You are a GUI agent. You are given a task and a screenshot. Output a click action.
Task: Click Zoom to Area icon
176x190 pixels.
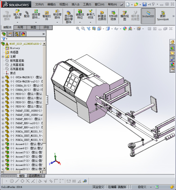coord(83,29)
